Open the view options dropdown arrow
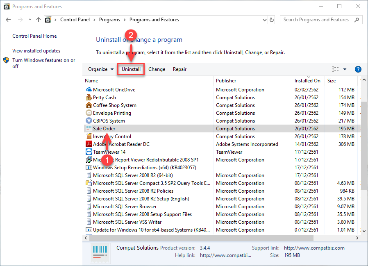 345,69
